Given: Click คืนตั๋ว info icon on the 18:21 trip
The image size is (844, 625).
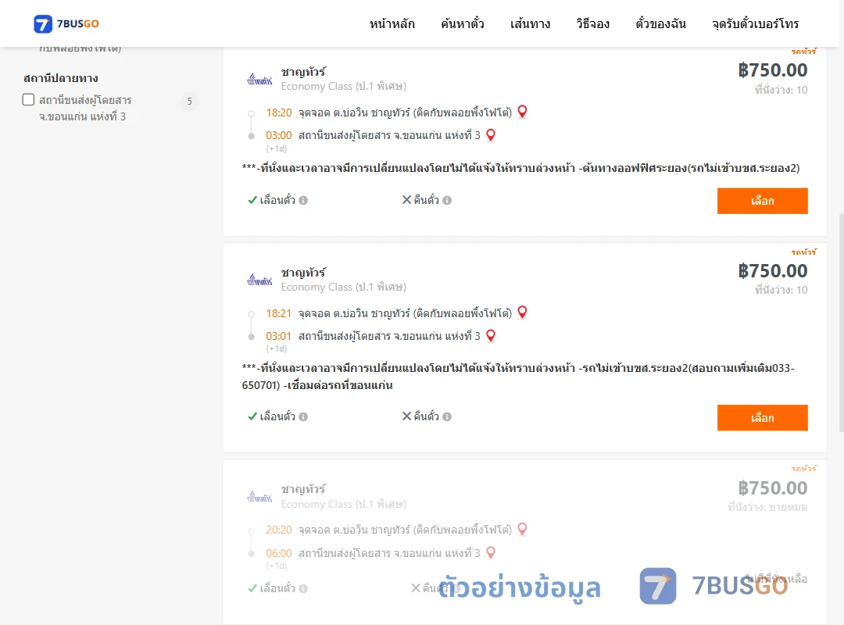Looking at the screenshot, I should 447,416.
